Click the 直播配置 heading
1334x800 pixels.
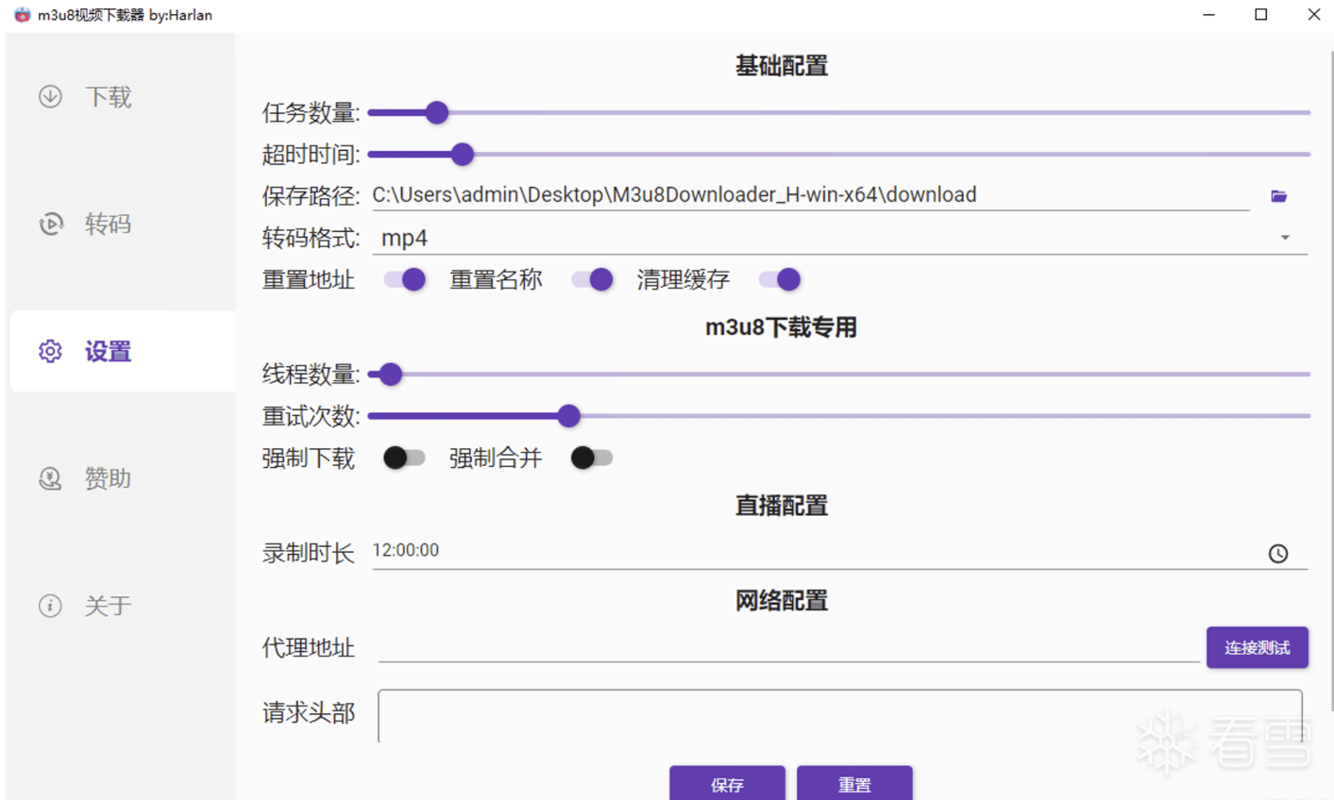[x=782, y=506]
